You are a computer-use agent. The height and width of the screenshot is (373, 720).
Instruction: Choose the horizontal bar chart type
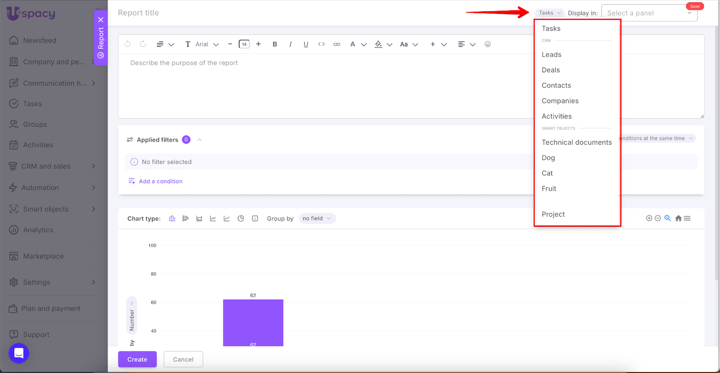[185, 218]
